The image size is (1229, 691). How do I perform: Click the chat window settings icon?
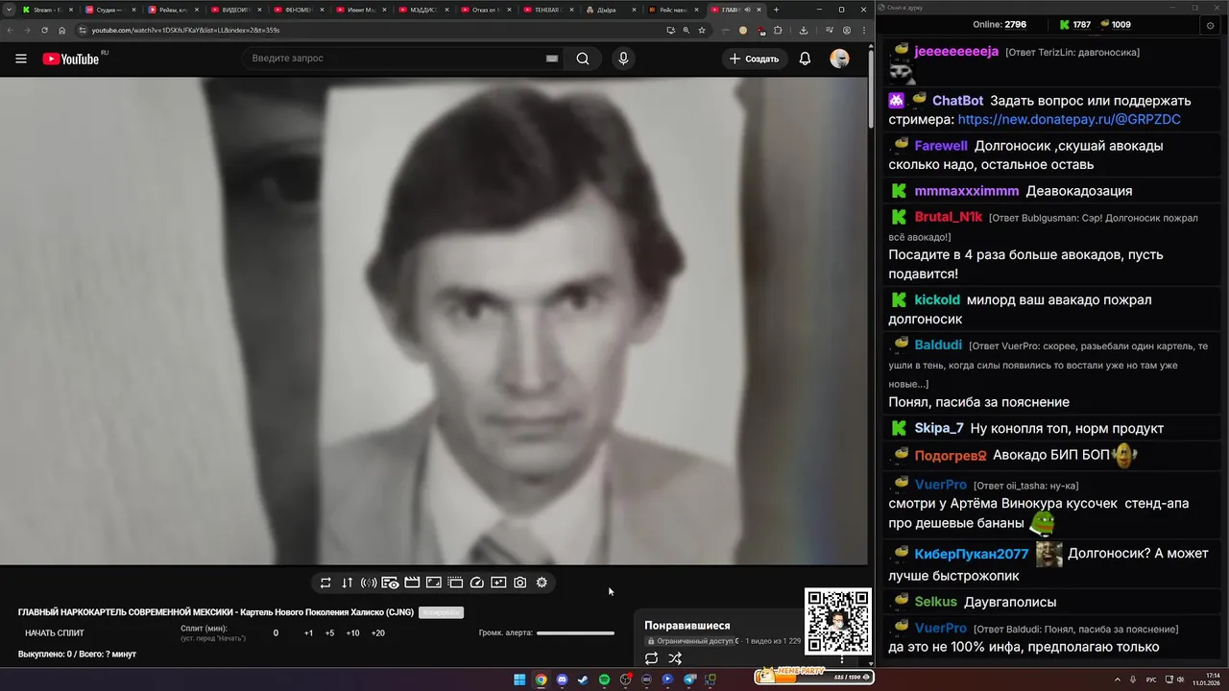tap(1210, 25)
